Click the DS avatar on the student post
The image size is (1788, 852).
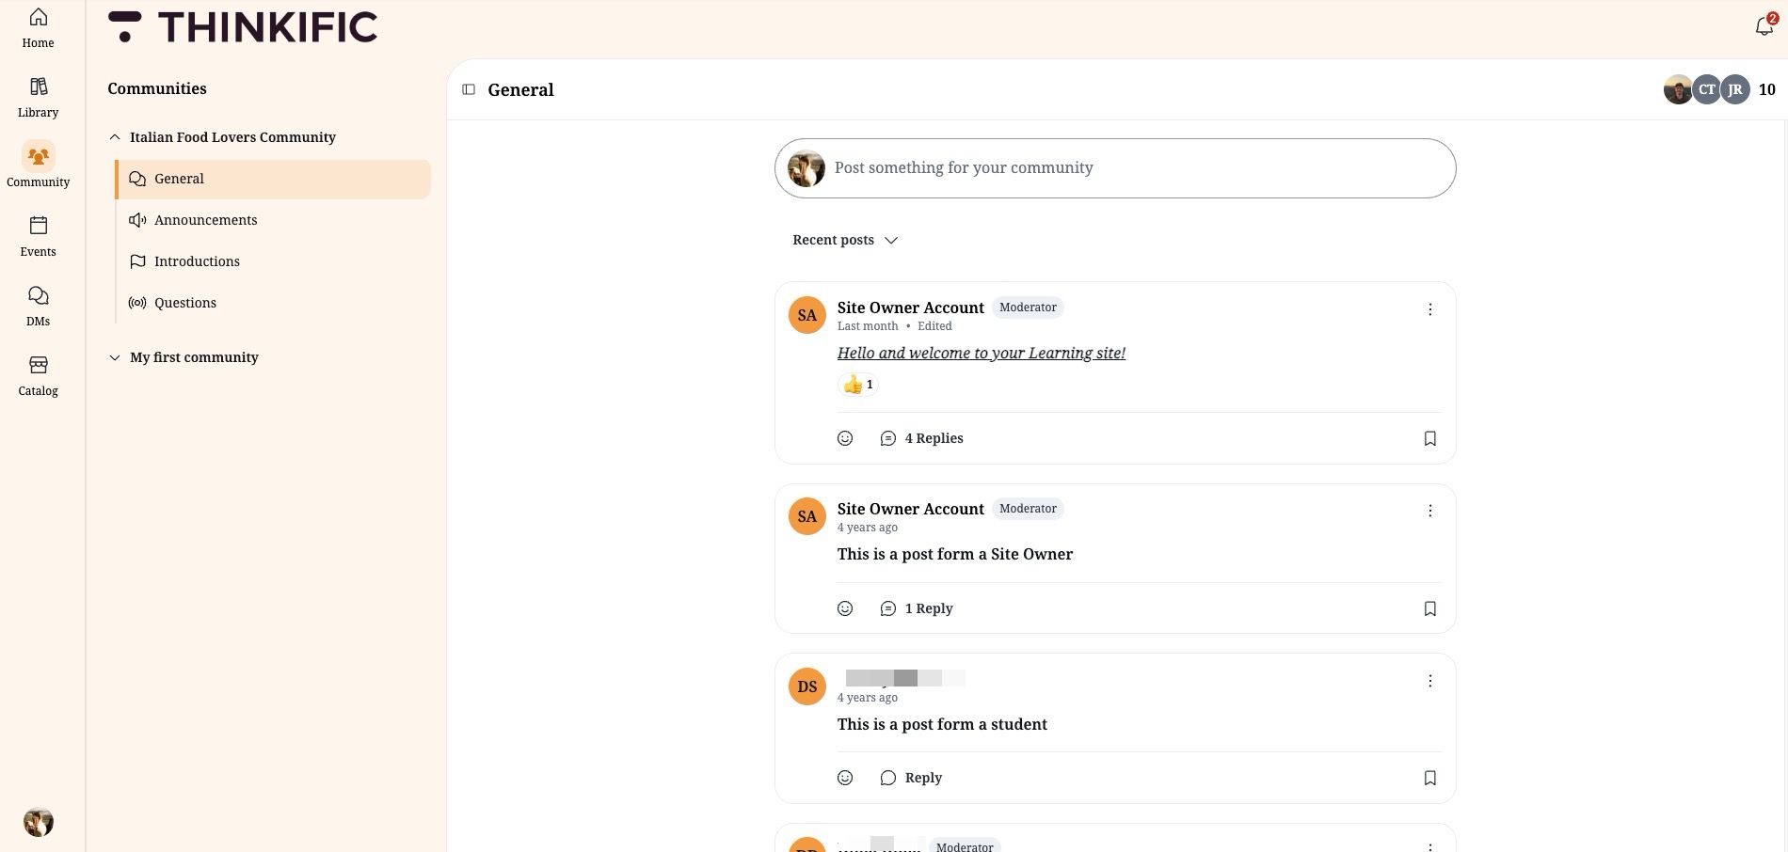pos(807,686)
